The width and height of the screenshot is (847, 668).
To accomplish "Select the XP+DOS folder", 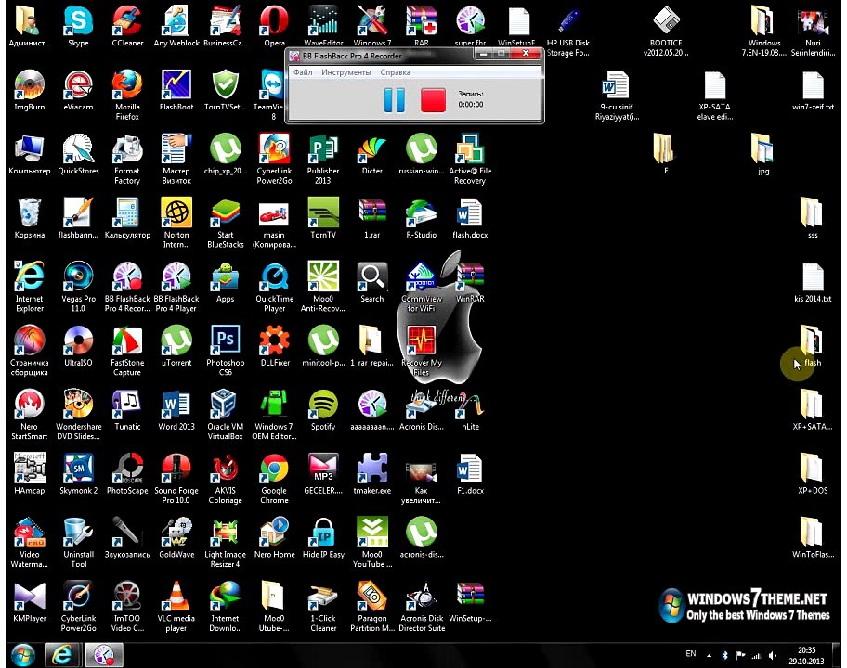I will point(812,474).
